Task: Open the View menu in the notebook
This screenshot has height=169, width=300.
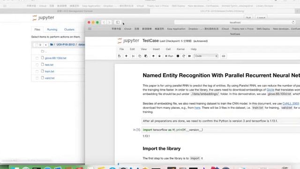Action: (x=144, y=49)
